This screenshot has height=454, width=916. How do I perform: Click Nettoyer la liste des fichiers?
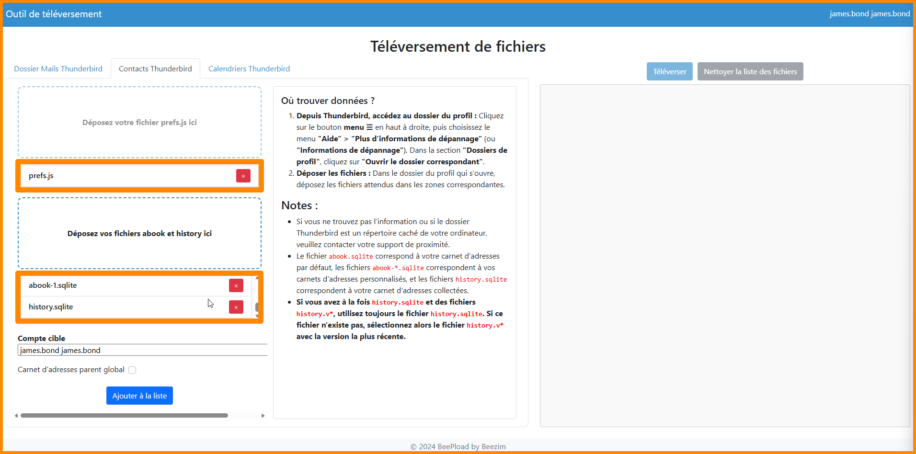tap(750, 72)
